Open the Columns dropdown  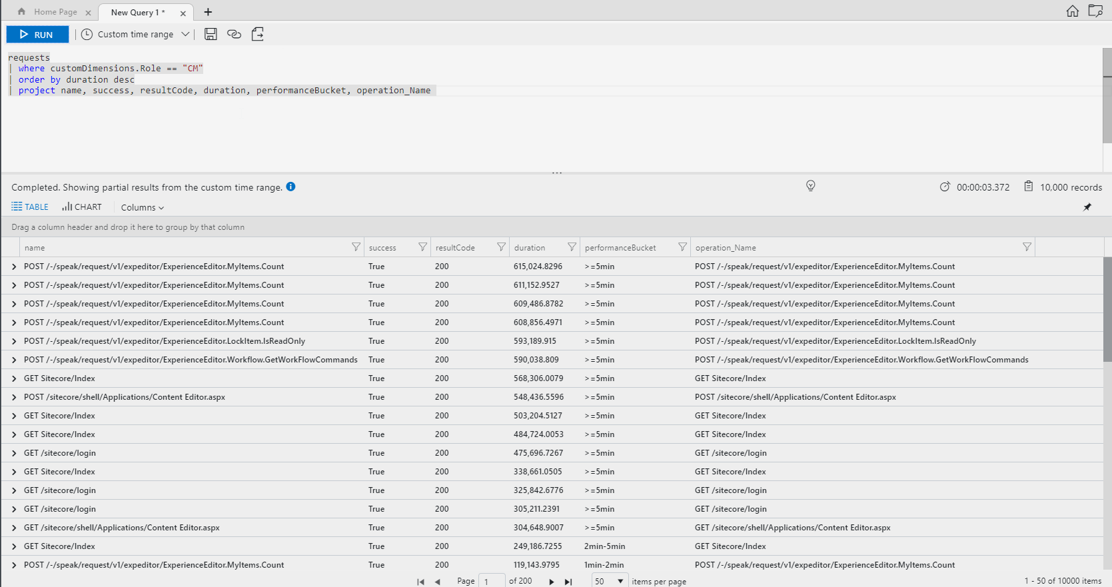point(142,208)
